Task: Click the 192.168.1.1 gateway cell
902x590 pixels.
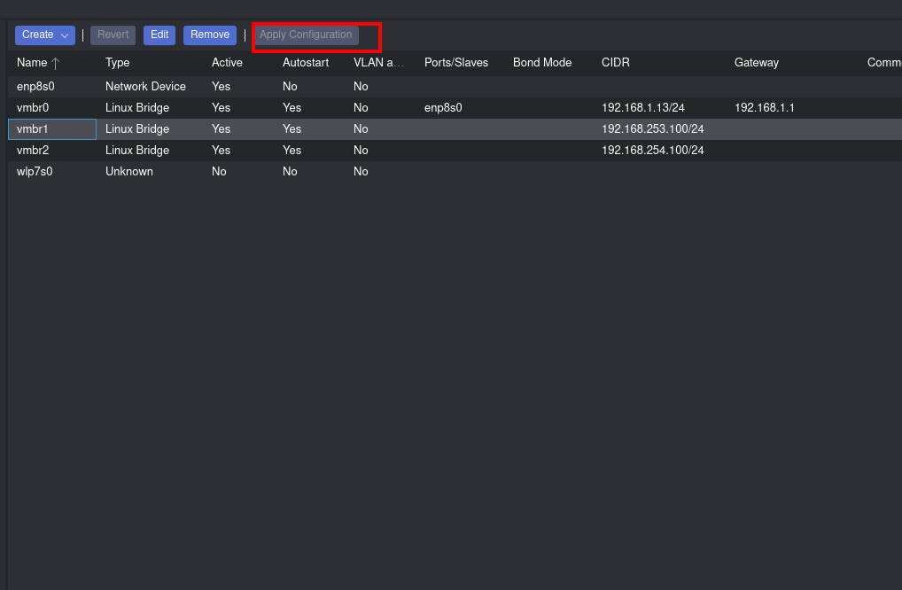Action: [764, 108]
